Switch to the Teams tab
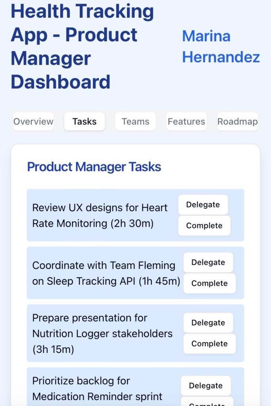This screenshot has height=406, width=271. (x=135, y=122)
